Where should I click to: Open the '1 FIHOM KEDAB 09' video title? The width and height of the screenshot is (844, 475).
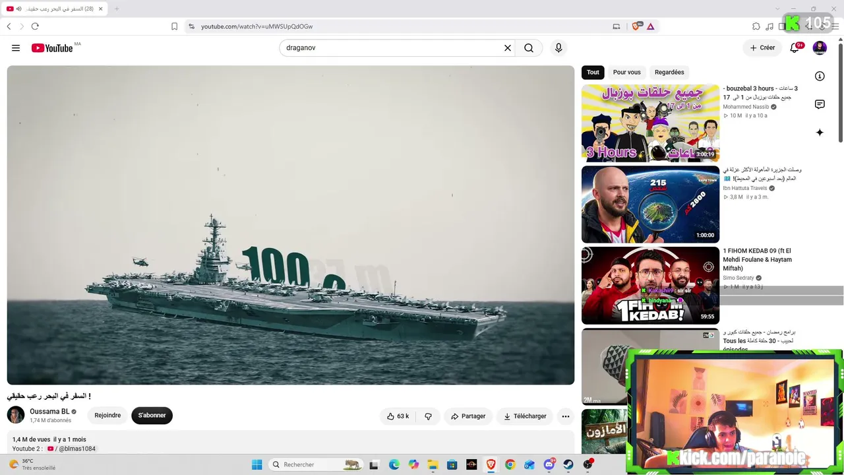coord(758,259)
